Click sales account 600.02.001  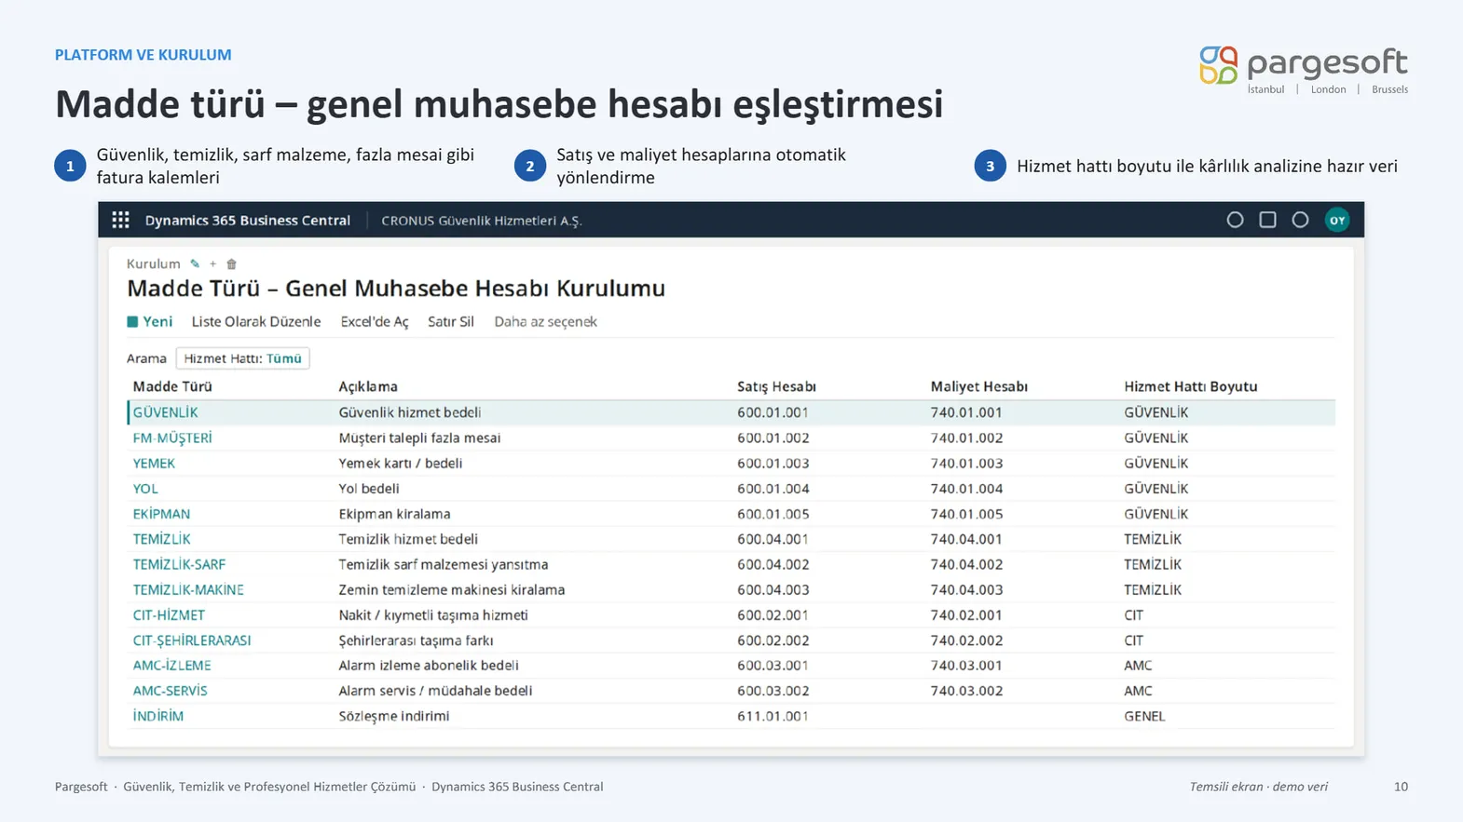pyautogui.click(x=773, y=615)
